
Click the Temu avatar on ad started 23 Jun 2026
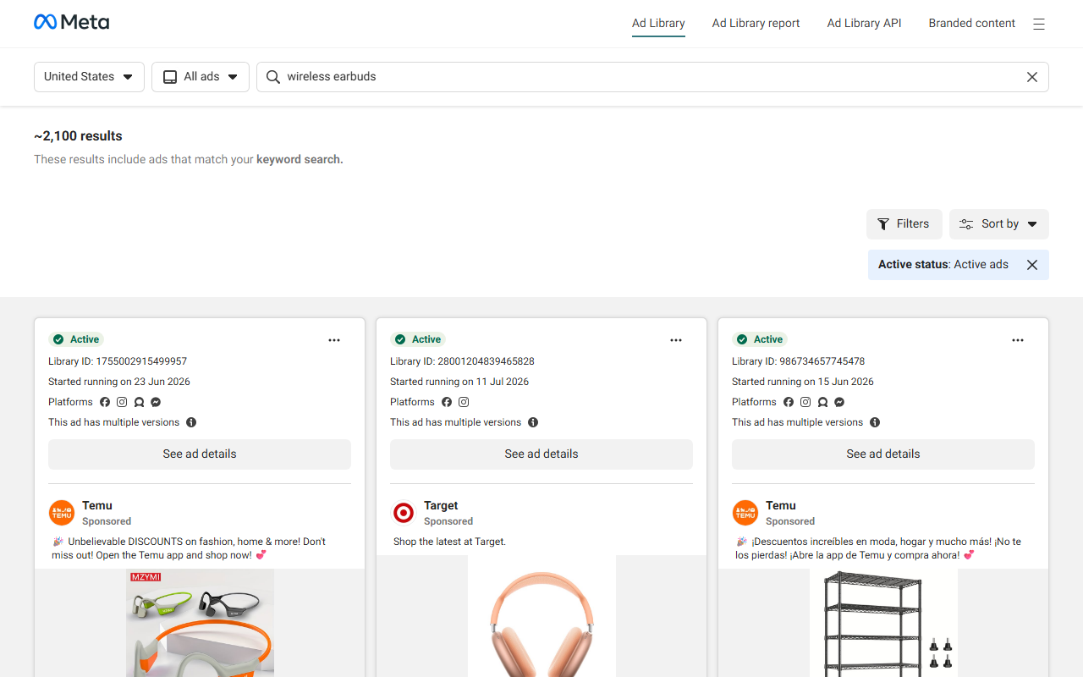(62, 513)
